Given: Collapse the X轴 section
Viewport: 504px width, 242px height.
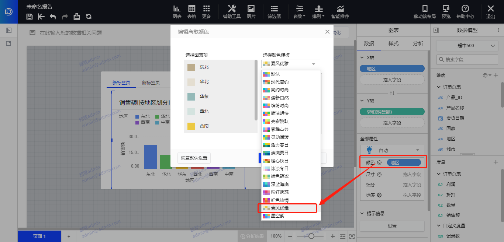Looking at the screenshot, I should click(x=362, y=58).
